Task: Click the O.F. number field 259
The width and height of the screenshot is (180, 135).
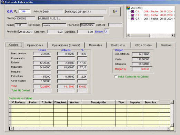Action: 24,11
